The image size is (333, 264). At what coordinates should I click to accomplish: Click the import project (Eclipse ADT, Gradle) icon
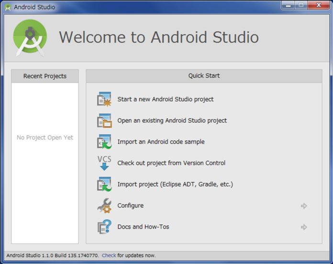click(x=104, y=184)
